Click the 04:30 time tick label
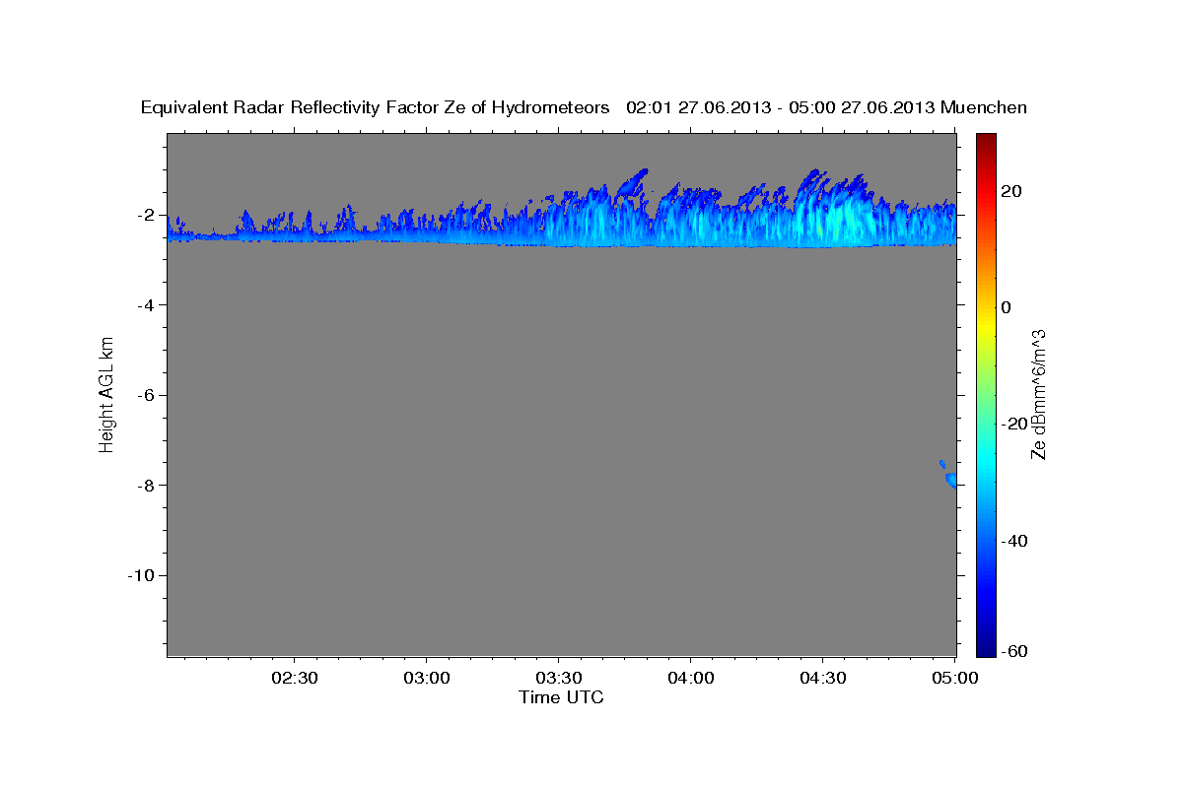This screenshot has width=1183, height=788. point(822,678)
